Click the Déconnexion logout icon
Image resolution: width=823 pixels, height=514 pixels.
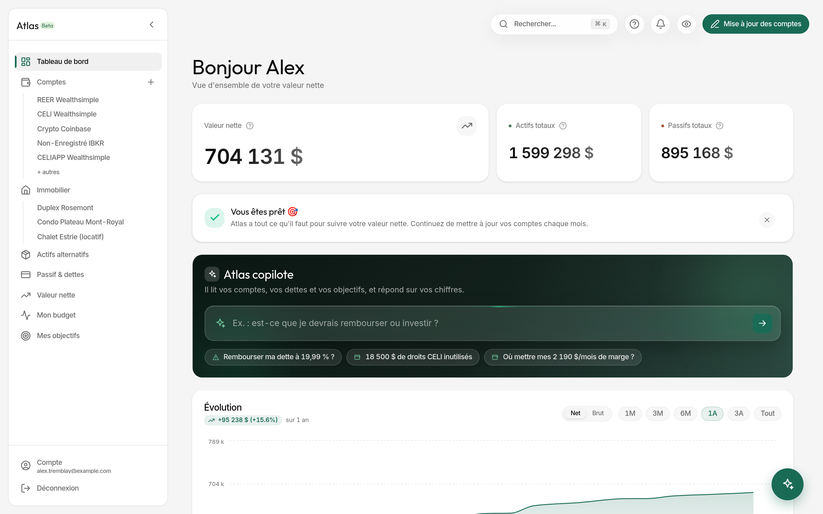pos(26,488)
